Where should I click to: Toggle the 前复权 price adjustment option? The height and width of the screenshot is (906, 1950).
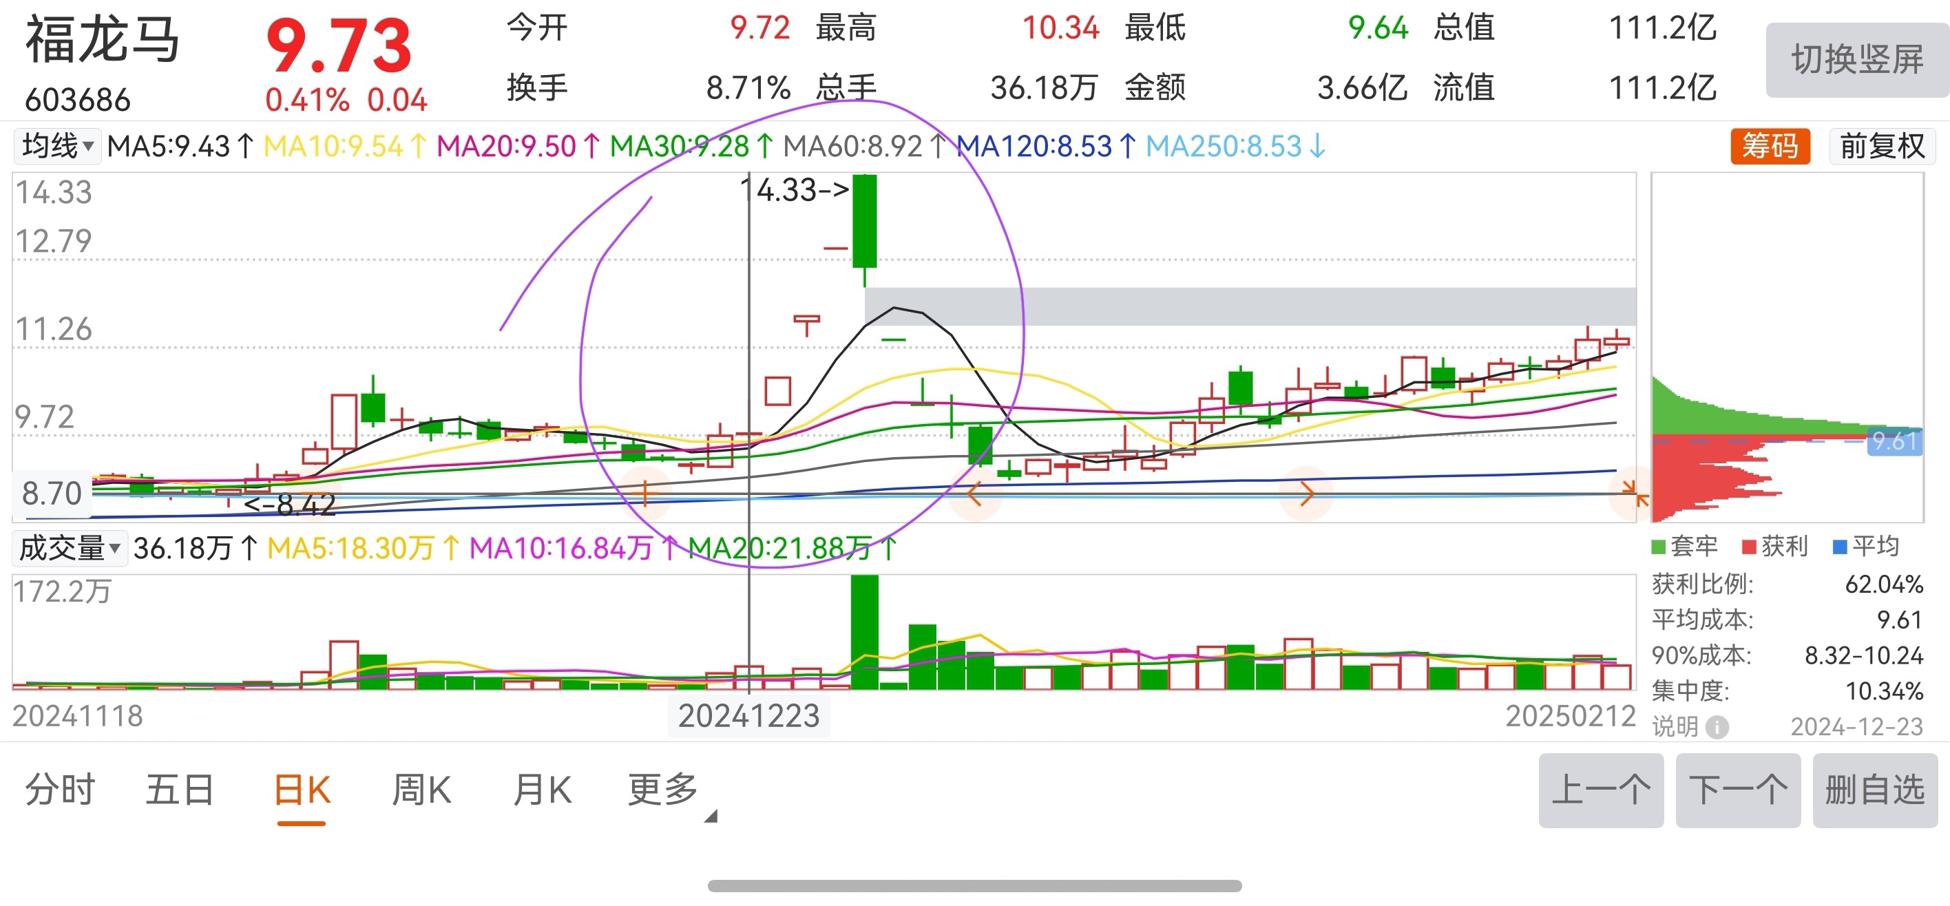(x=1881, y=146)
